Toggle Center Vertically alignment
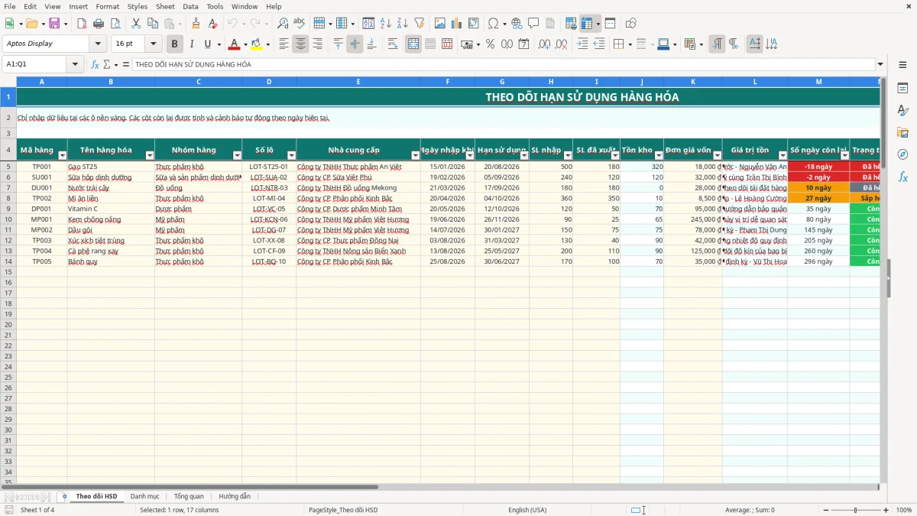Viewport: 917px width, 516px height. (x=355, y=44)
